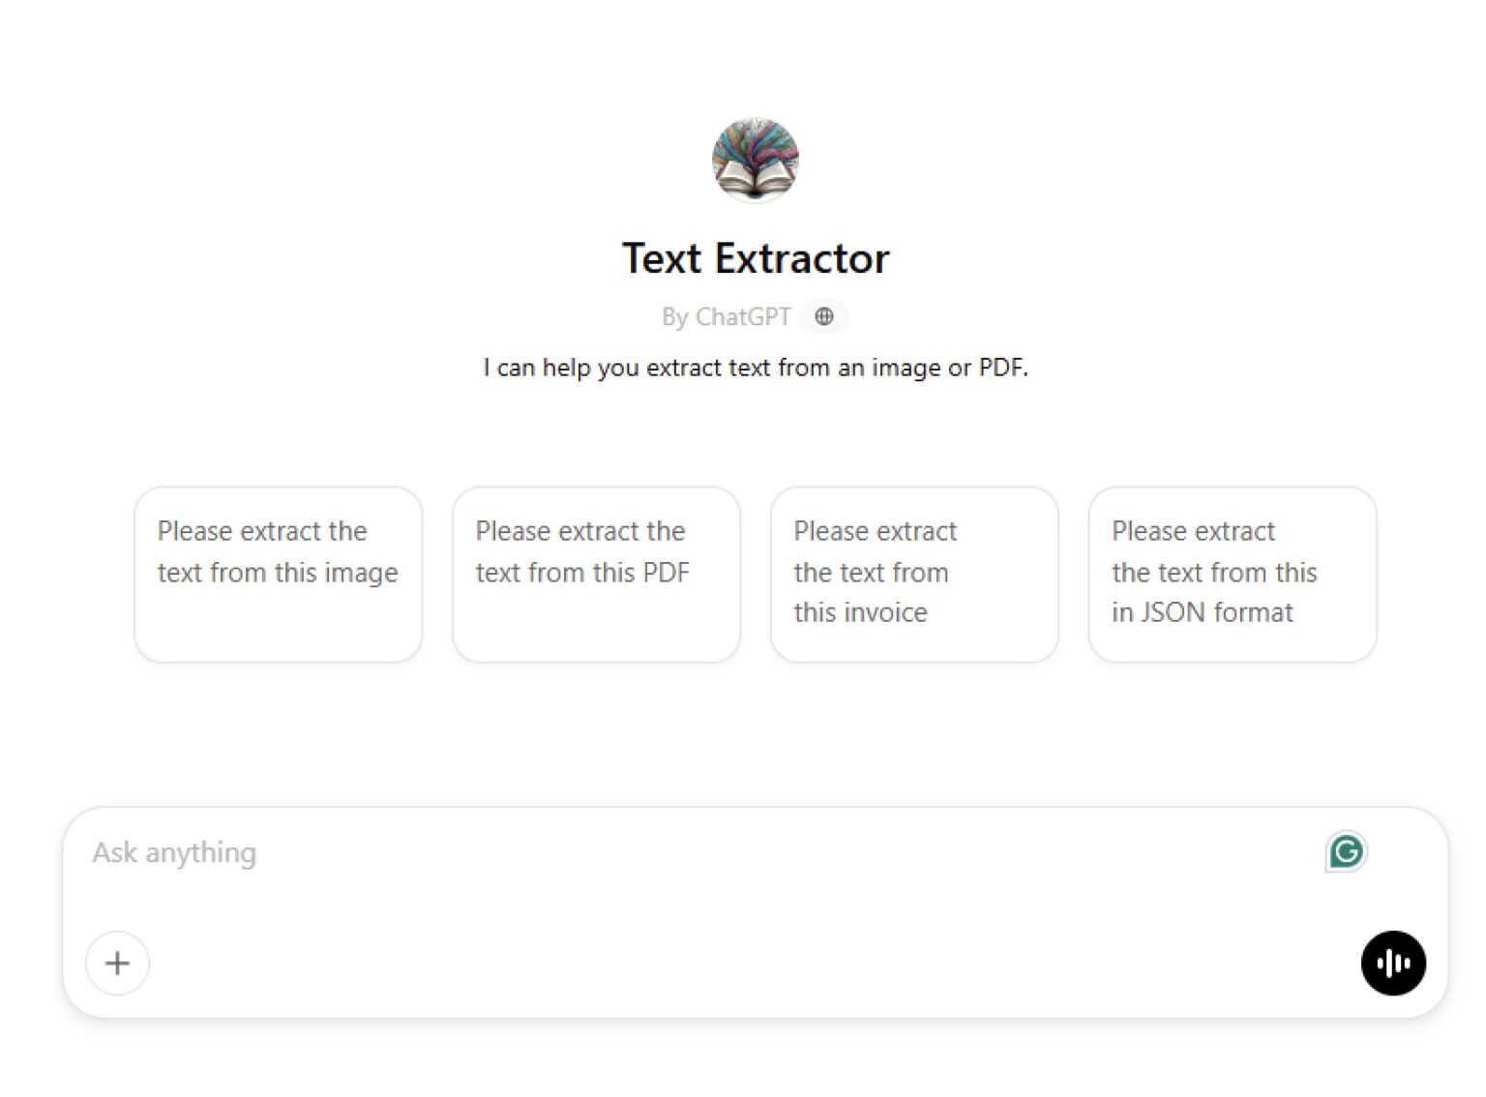Pick the 'extract text in JSON format' suggestion
The image size is (1486, 1097).
(1232, 573)
